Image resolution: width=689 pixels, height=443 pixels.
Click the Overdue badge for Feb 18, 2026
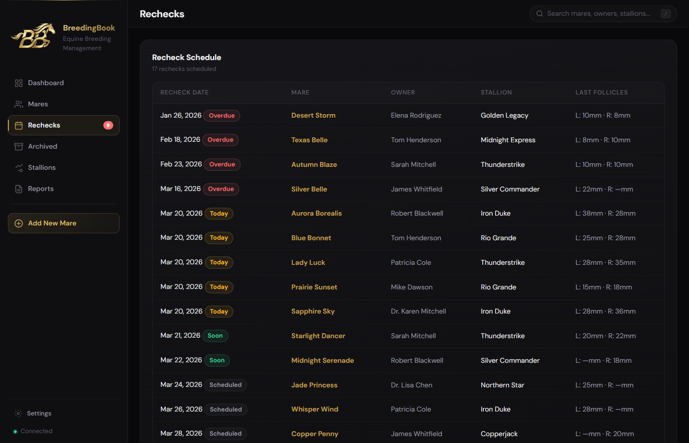[x=220, y=140]
